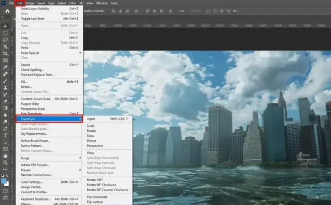Select the Brush tool
Screen dimensions: 331x205
pyautogui.click(x=6, y=81)
